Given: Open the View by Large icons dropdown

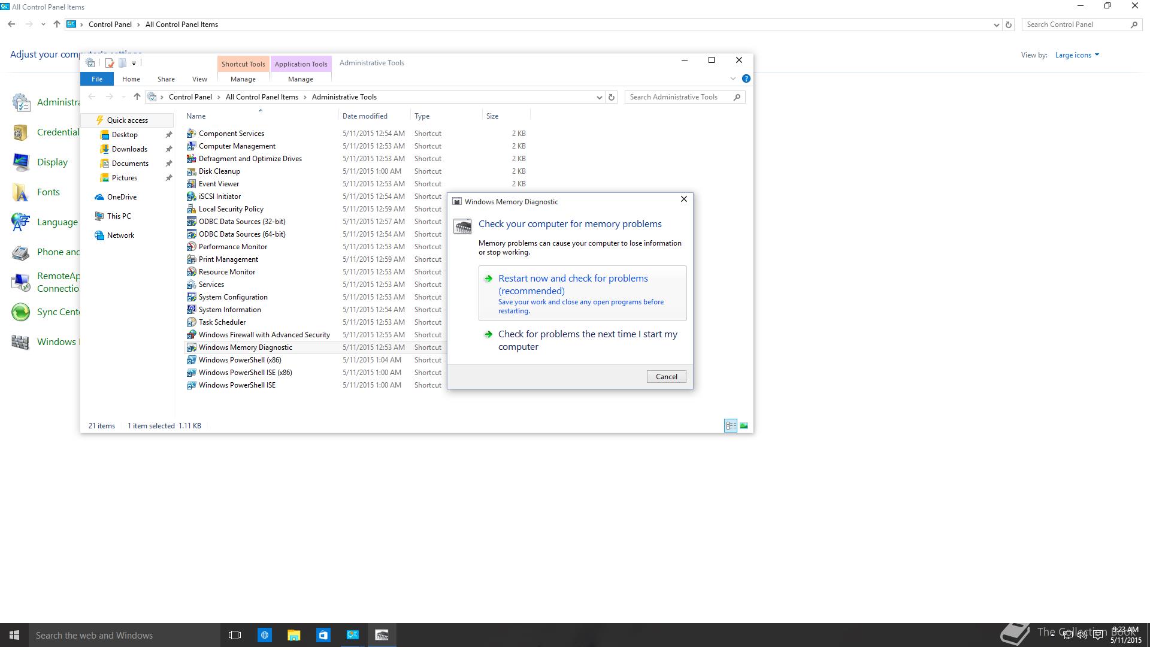Looking at the screenshot, I should 1077,55.
